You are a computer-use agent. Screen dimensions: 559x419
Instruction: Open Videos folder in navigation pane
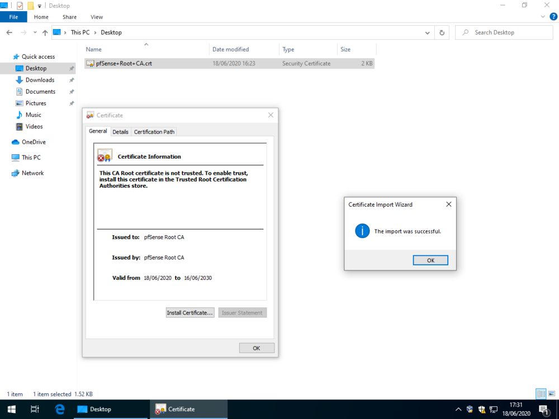click(34, 126)
